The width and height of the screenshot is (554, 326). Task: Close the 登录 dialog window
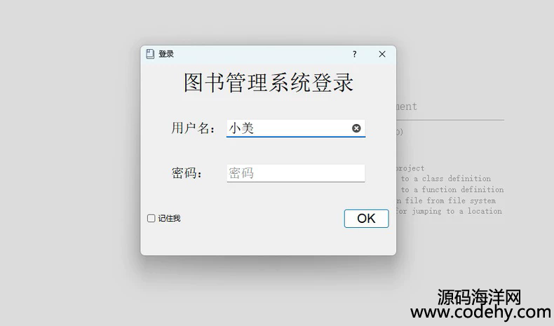382,54
